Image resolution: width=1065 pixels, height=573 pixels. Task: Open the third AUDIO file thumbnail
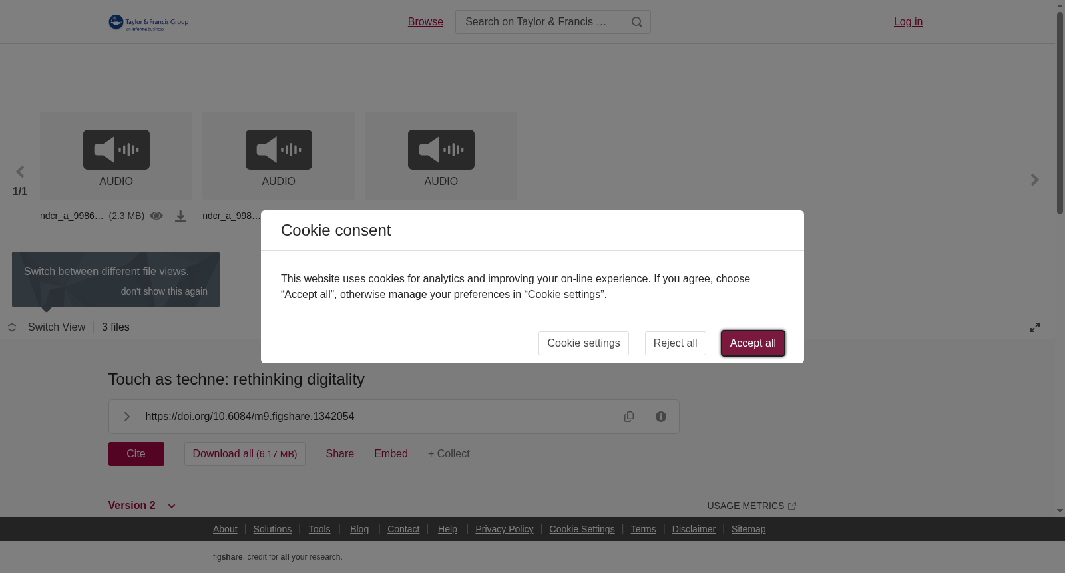coord(441,155)
